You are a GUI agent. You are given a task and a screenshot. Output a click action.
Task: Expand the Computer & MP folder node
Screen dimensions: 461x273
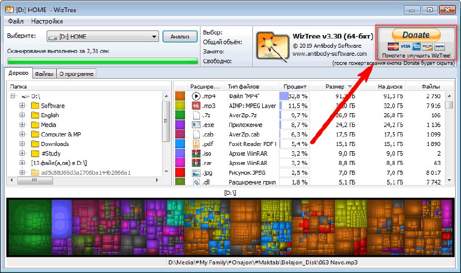(22, 134)
